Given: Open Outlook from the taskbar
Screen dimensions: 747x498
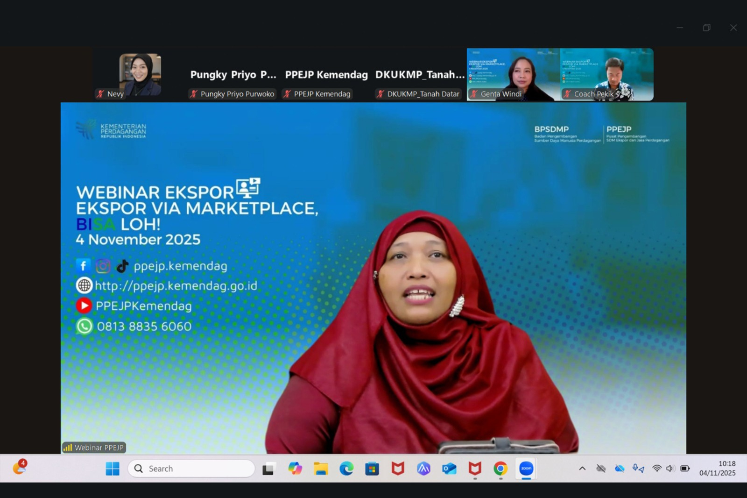Looking at the screenshot, I should click(x=449, y=469).
